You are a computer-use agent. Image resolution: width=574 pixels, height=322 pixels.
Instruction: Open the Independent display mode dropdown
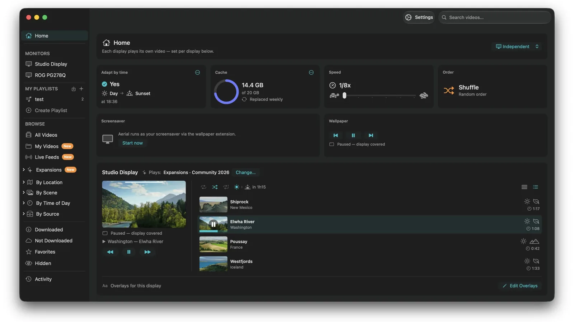coord(517,47)
